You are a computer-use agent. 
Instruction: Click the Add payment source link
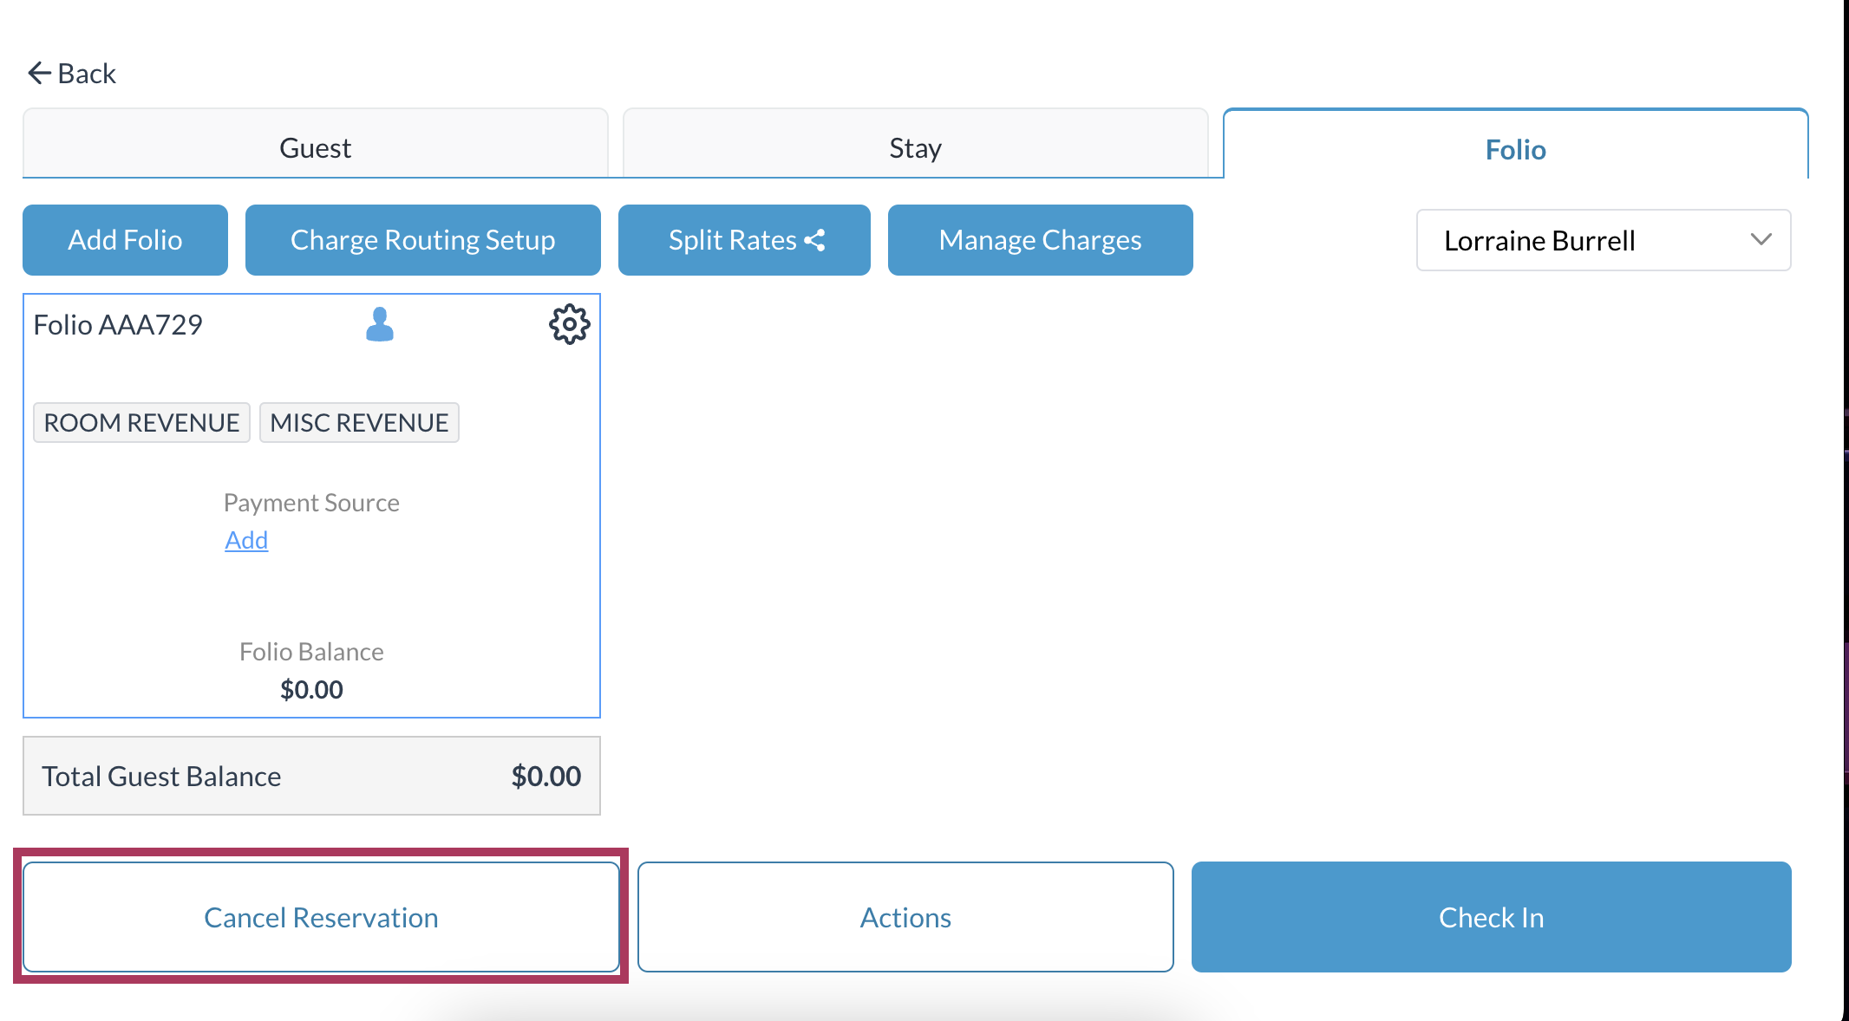tap(246, 540)
